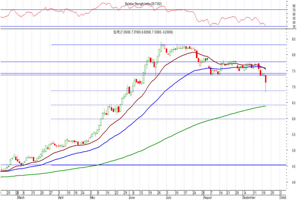Click the 21 date label in August
297x200 pixels.
(228, 193)
